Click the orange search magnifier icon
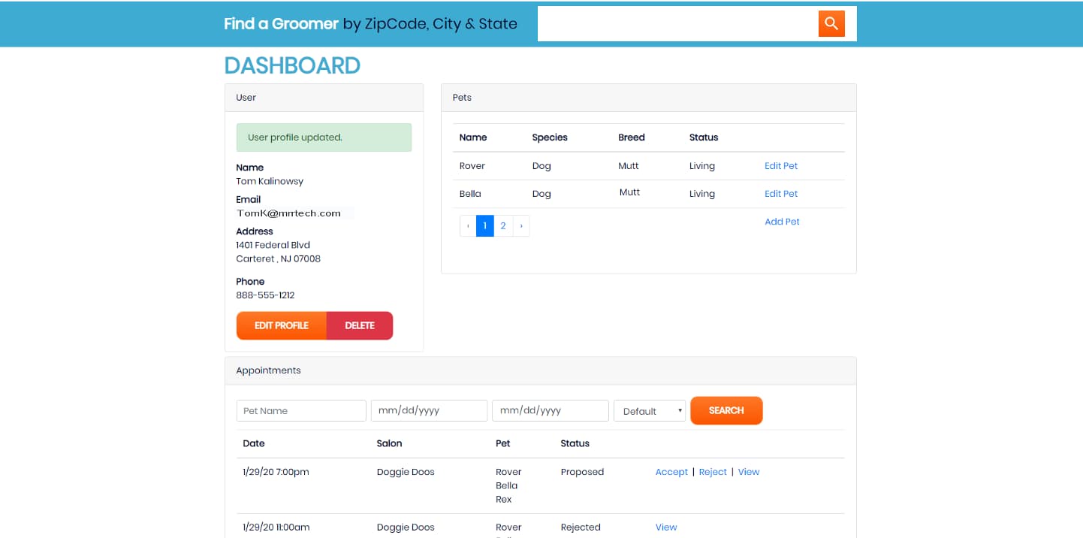This screenshot has width=1083, height=538. [831, 23]
